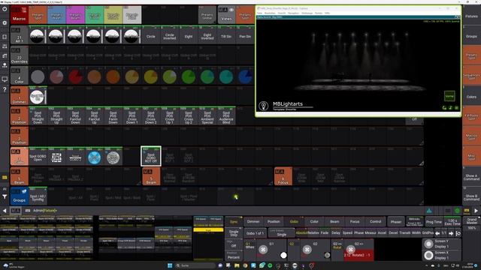
Task: Toggle the Single Step button
Action: point(234,233)
